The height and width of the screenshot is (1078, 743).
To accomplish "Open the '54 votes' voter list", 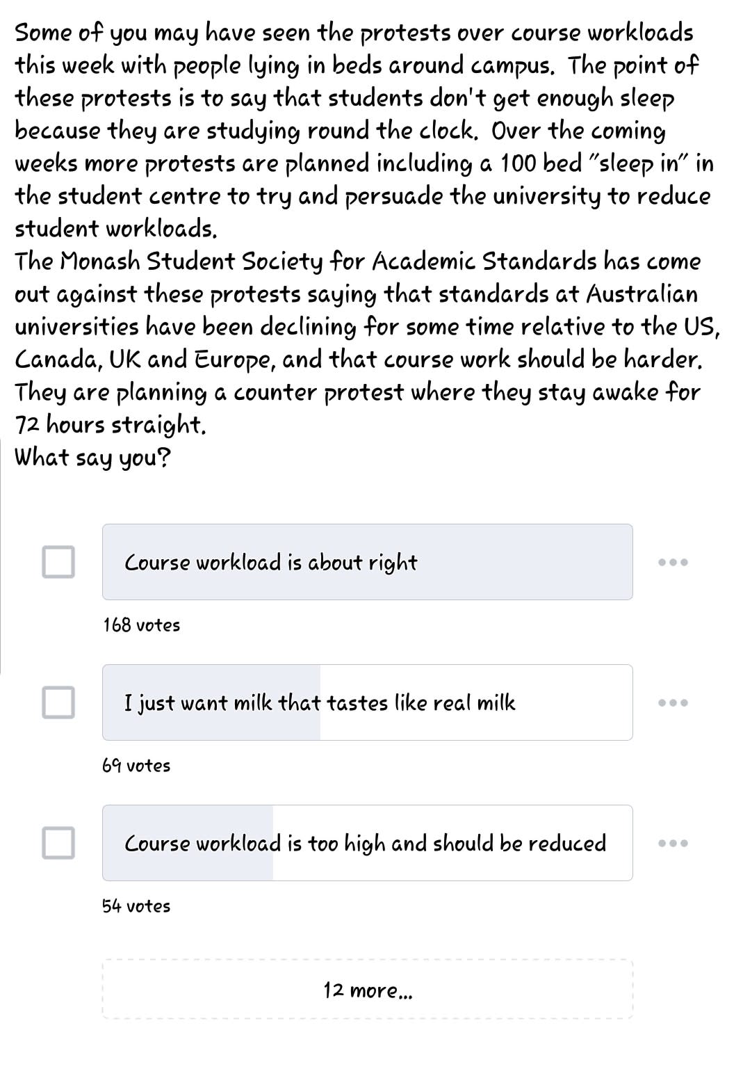I will coord(136,906).
